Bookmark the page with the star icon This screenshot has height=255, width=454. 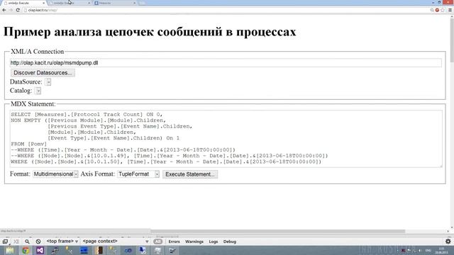coord(443,10)
